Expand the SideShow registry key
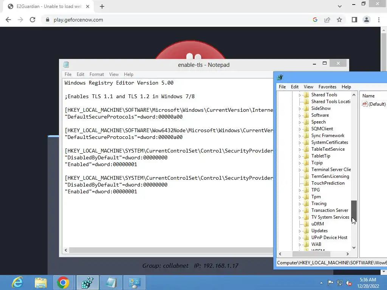 coord(300,108)
